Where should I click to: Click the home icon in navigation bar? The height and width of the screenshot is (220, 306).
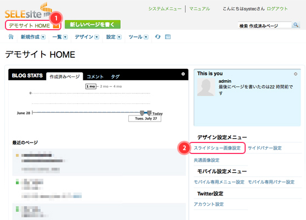click(x=11, y=37)
